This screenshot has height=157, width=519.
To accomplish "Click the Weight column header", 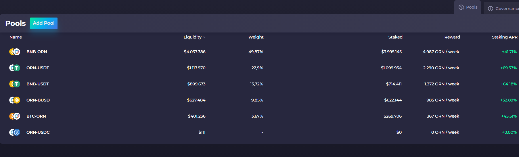I will click(x=256, y=37).
